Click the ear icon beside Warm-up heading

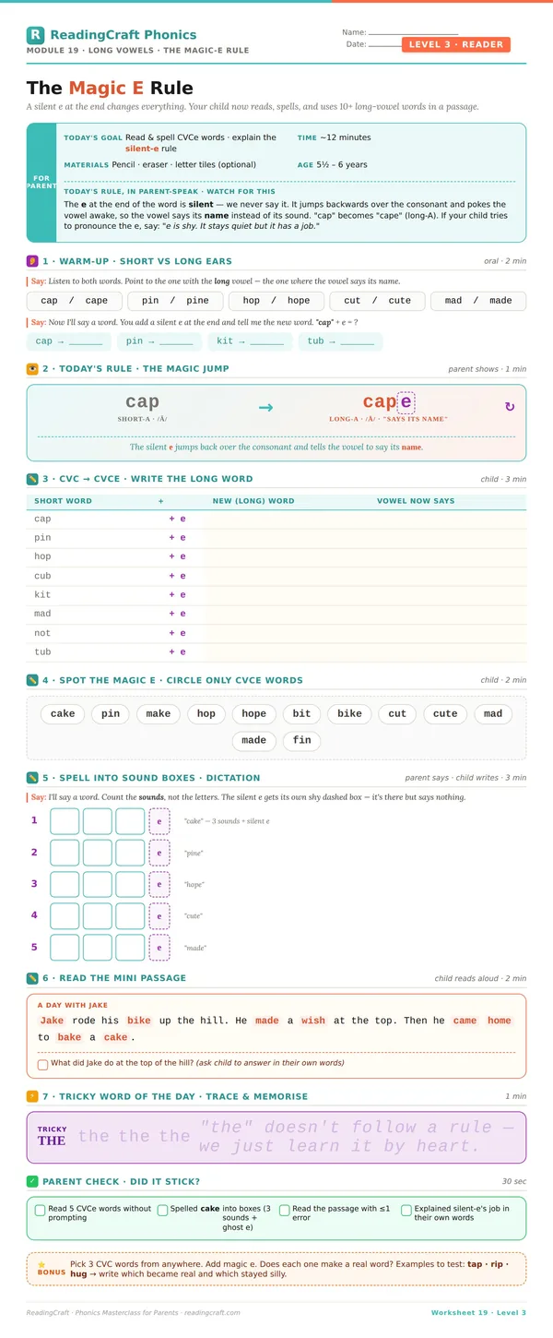coord(32,261)
